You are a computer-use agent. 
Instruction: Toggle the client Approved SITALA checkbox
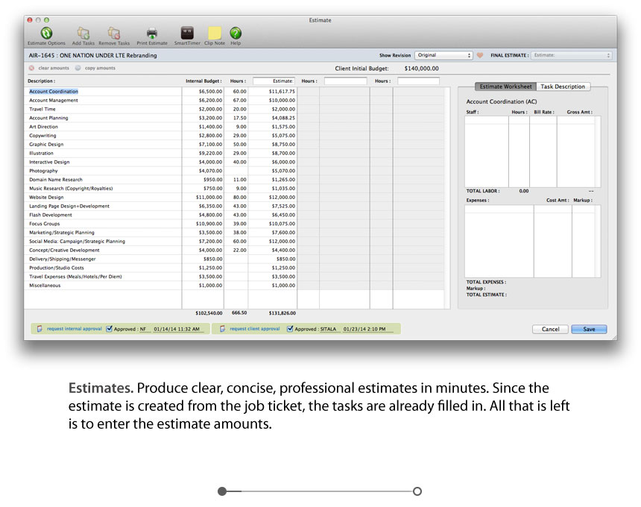290,328
